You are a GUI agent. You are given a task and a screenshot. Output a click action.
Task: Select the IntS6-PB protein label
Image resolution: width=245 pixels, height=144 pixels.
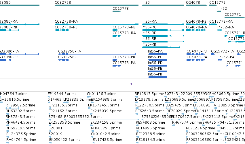tap(155, 74)
